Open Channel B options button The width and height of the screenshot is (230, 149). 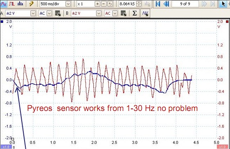(x=124, y=14)
